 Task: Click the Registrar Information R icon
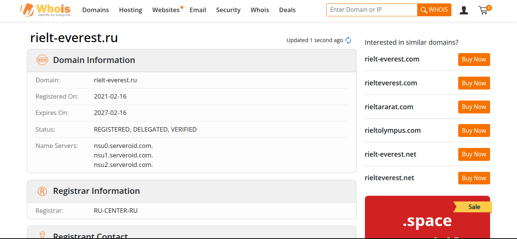click(42, 191)
